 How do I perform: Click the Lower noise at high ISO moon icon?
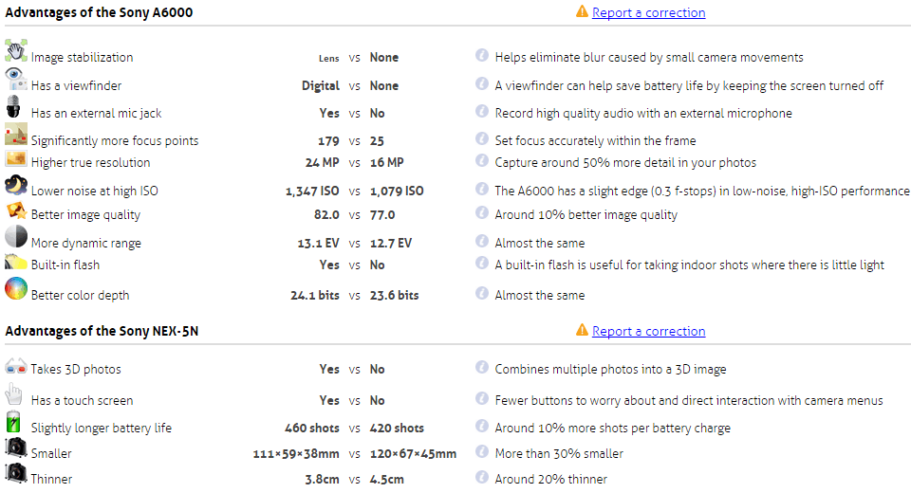click(16, 185)
